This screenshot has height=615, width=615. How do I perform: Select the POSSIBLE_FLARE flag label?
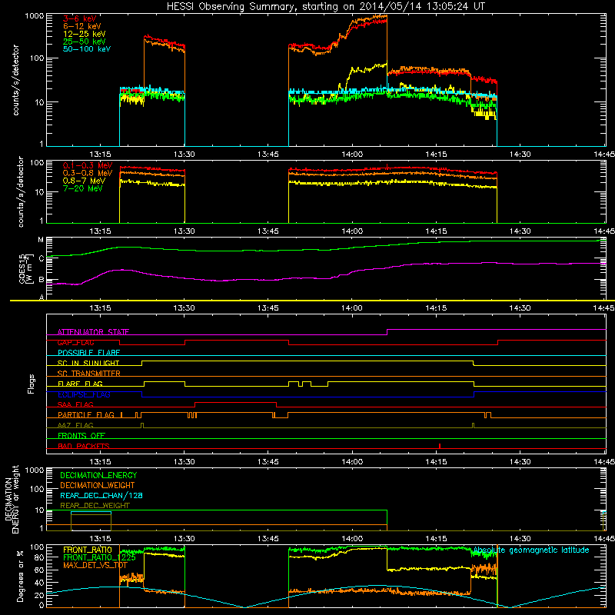coord(88,353)
